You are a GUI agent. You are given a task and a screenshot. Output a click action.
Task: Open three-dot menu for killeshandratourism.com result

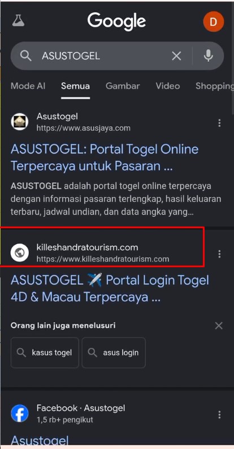(219, 254)
